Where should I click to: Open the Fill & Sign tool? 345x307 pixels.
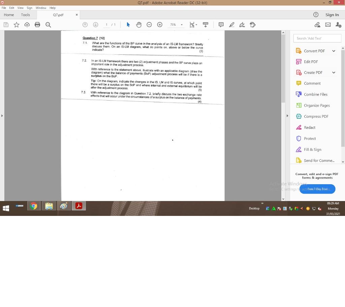313,149
